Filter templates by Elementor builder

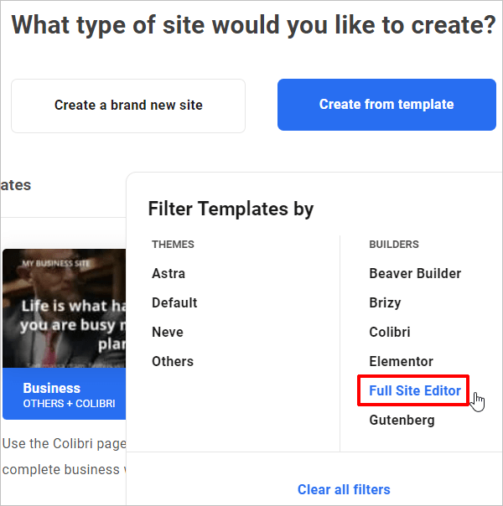(401, 361)
